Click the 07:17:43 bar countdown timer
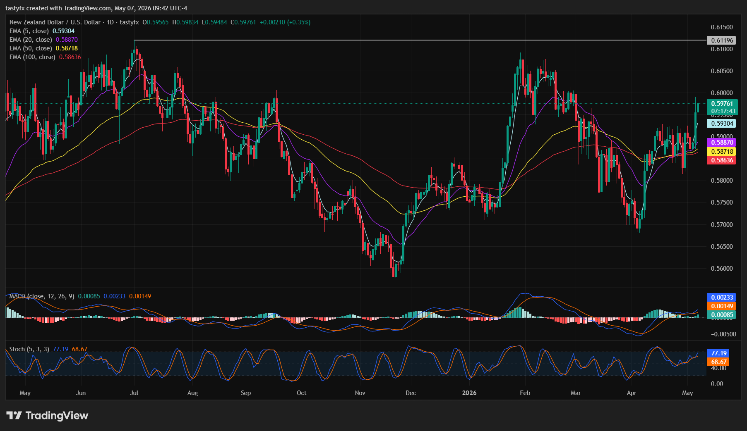 [723, 111]
